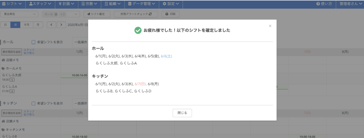Click 表示項目を追加 in the キッチン section

click(x=12, y=113)
